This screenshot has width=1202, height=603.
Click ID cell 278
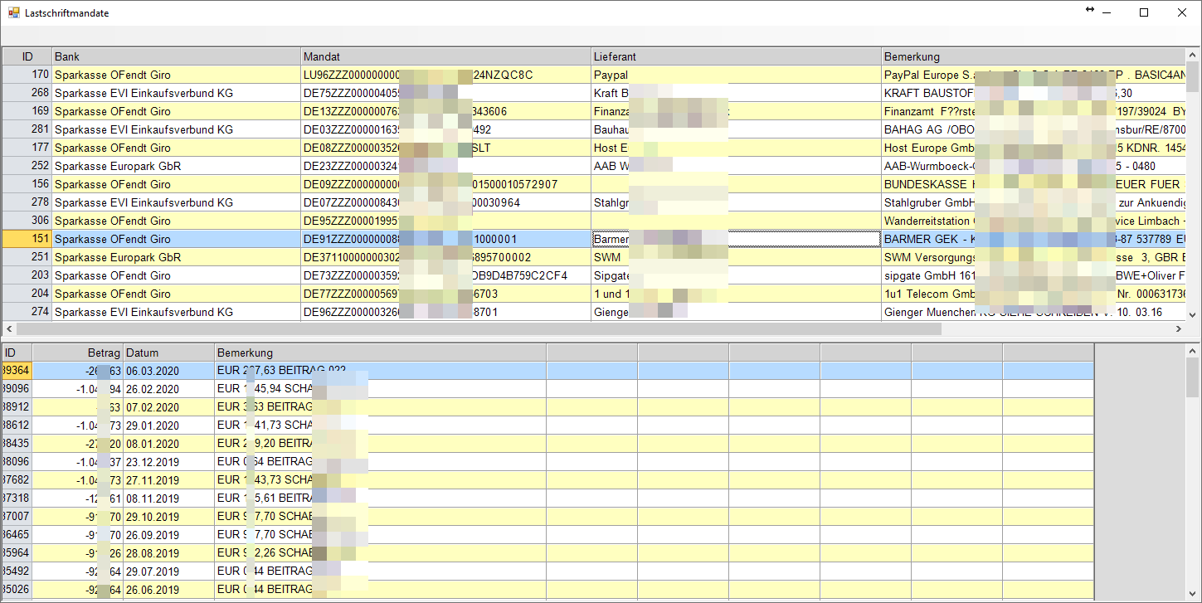[27, 202]
